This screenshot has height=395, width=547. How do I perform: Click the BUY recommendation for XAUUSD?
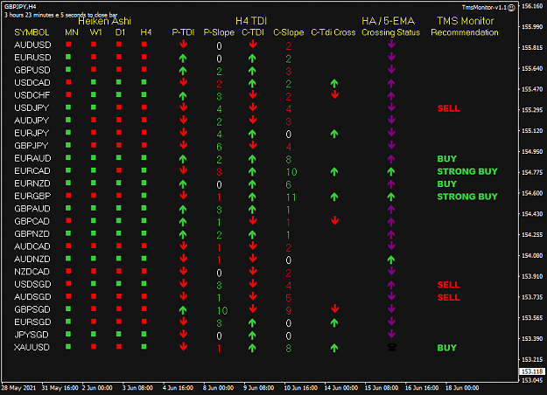[447, 348]
